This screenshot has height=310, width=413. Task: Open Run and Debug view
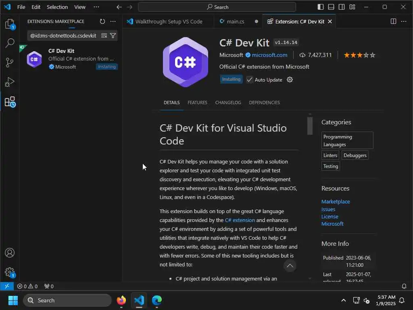(10, 82)
